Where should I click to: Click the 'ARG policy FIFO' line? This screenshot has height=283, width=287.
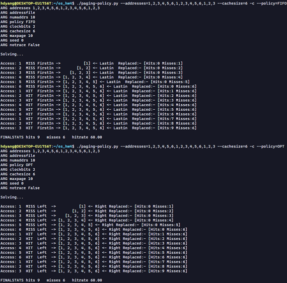(18, 22)
